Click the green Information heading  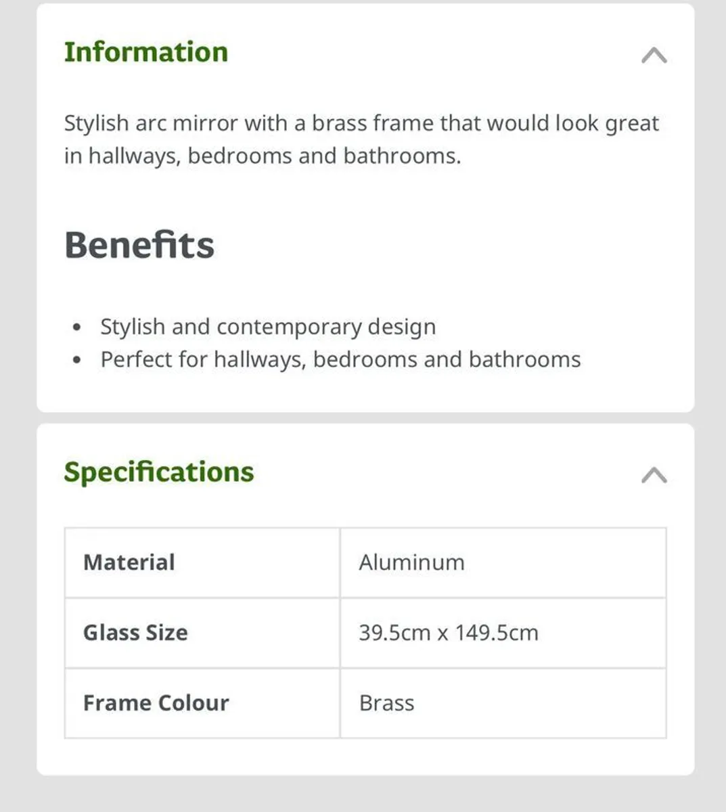(146, 52)
